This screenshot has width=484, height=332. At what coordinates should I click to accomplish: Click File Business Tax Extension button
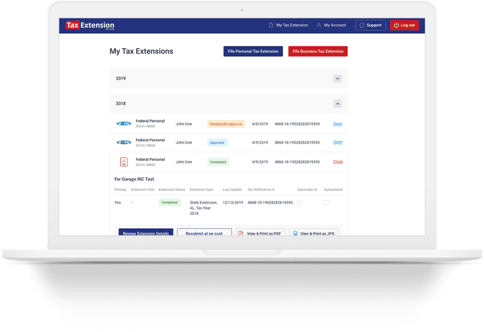[x=318, y=51]
